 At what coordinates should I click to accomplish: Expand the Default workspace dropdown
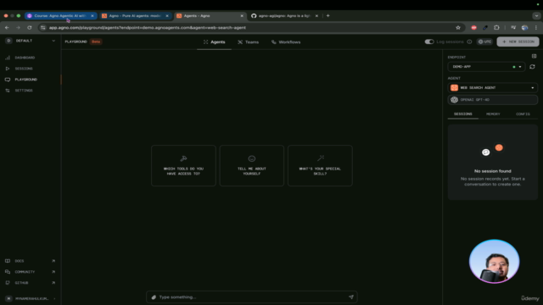(31, 41)
